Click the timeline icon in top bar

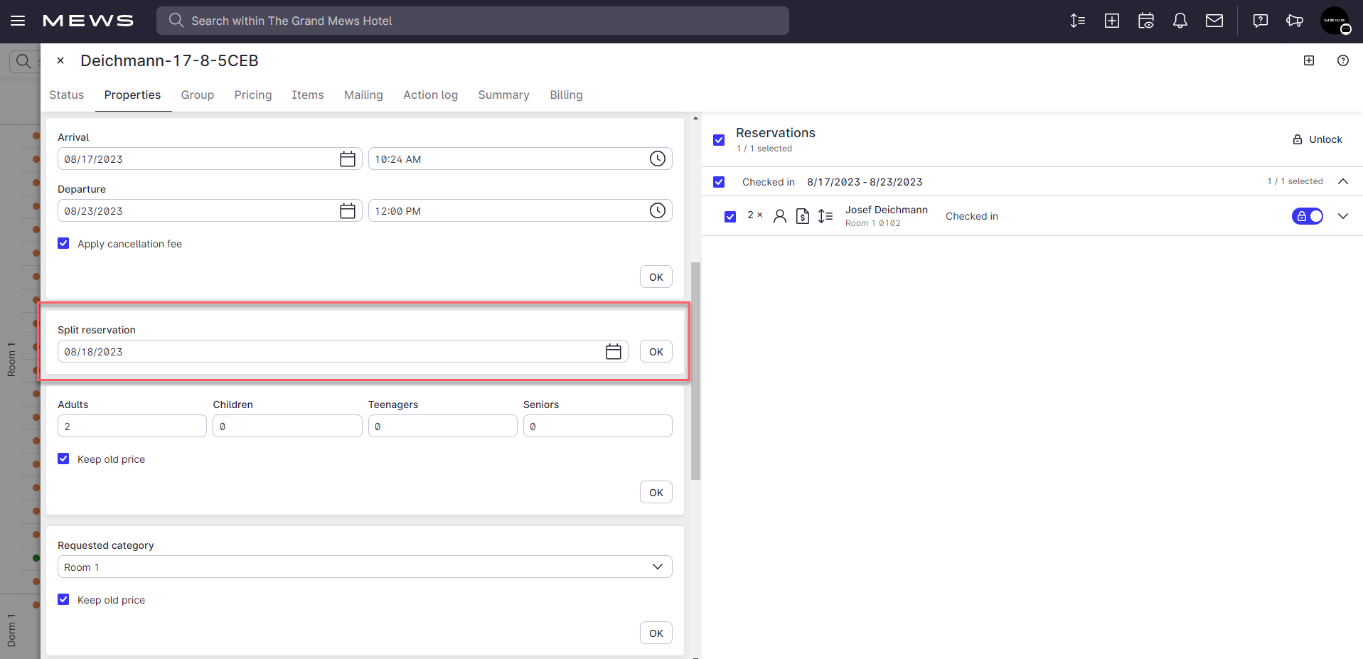(x=1077, y=21)
